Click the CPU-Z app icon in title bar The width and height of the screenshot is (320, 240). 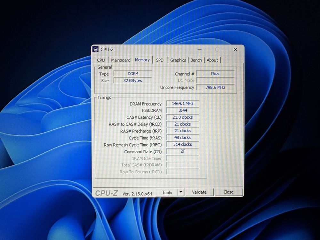click(x=95, y=49)
